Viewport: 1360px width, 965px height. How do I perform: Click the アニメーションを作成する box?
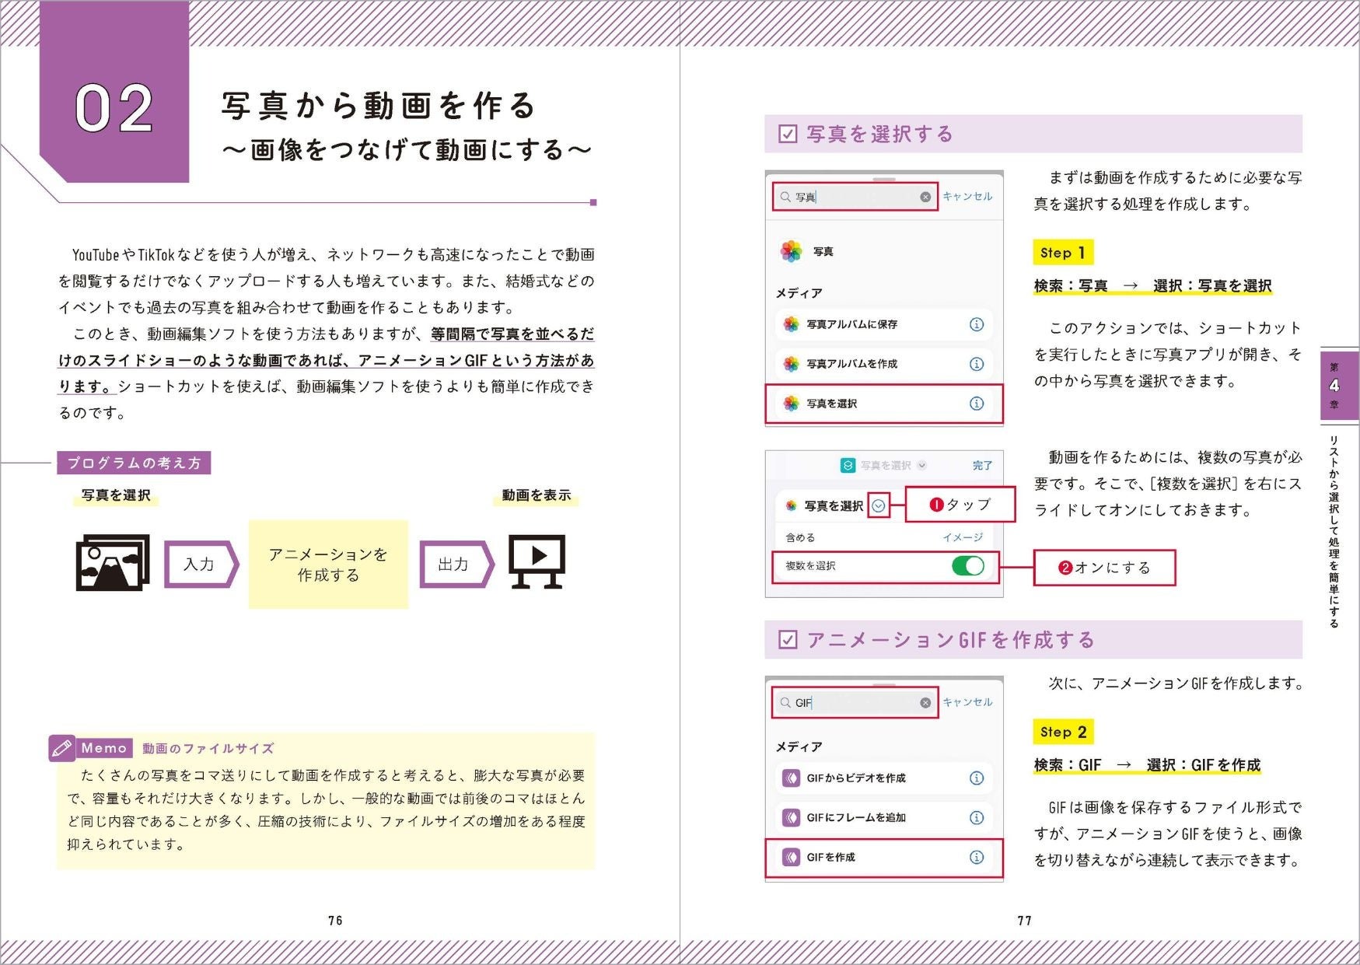click(328, 564)
